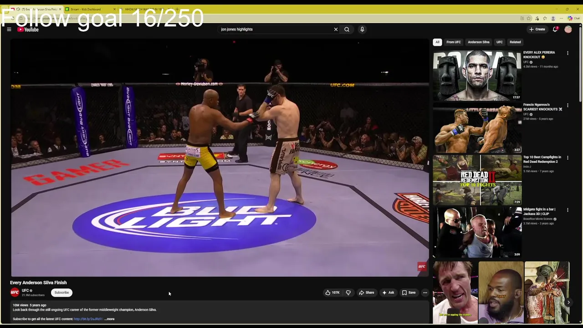Like the video with the thumbs up
The width and height of the screenshot is (583, 328).
click(332, 292)
